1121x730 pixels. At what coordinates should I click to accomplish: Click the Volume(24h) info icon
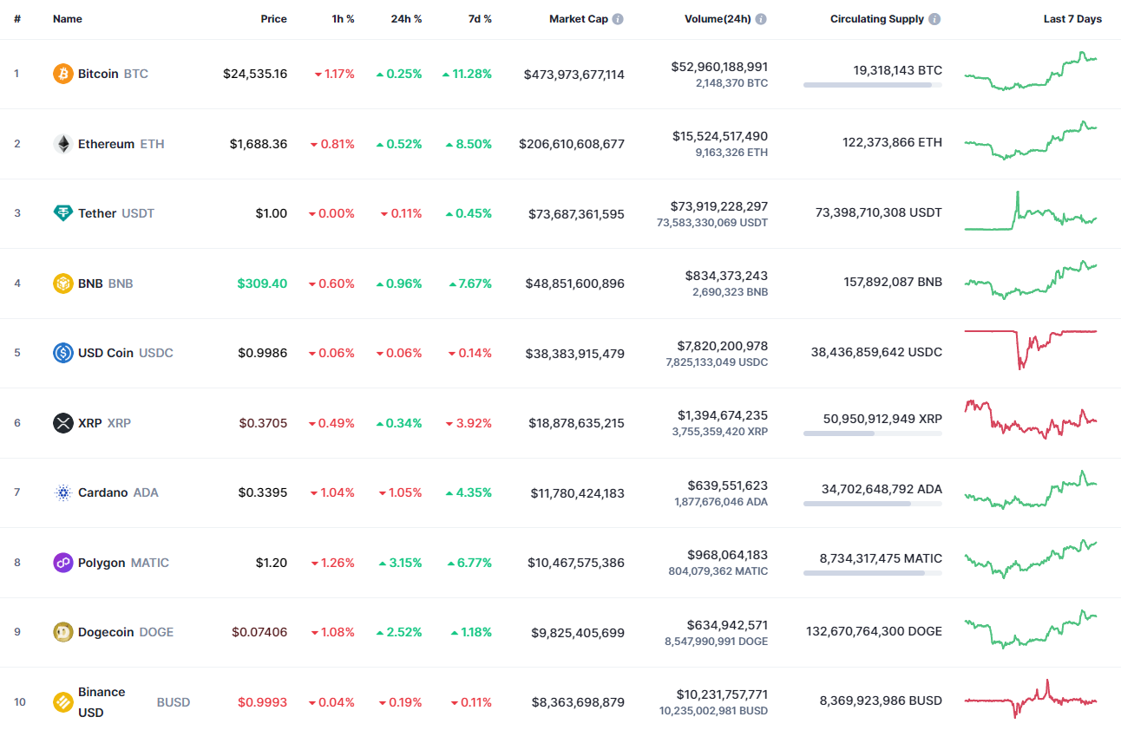pyautogui.click(x=761, y=18)
